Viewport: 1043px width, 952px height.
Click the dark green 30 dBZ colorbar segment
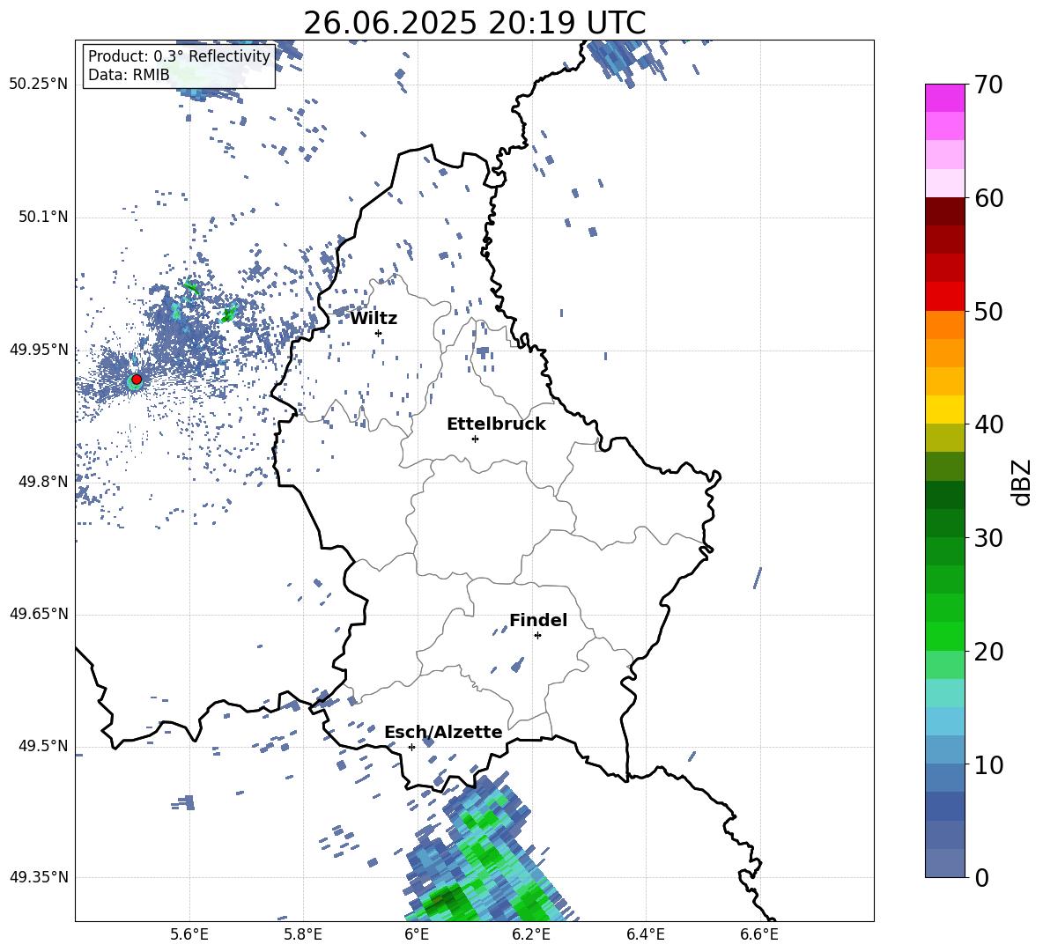pyautogui.click(x=945, y=523)
